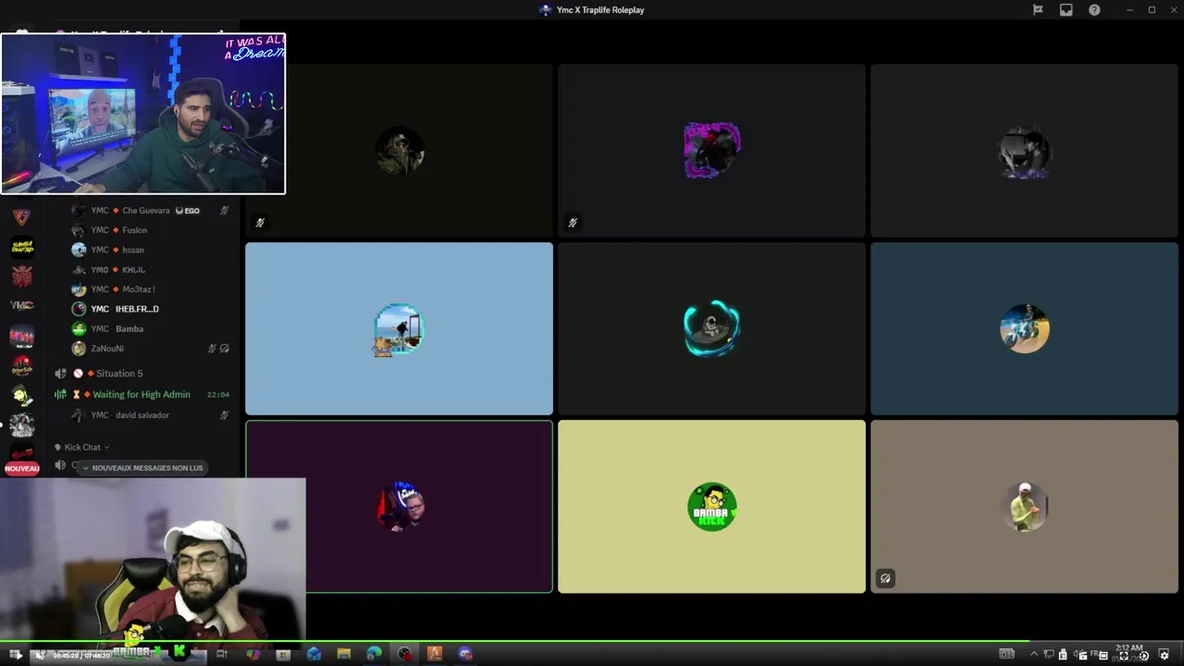The width and height of the screenshot is (1184, 666).
Task: Focus the green BAMBA KICK avatar tile
Action: click(x=711, y=506)
